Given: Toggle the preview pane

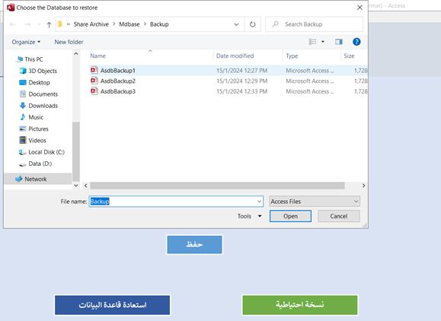Looking at the screenshot, I should [339, 42].
